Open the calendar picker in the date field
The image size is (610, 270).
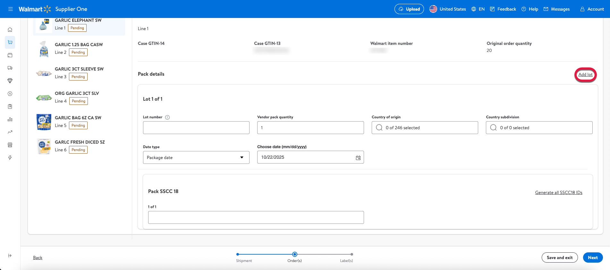click(358, 157)
